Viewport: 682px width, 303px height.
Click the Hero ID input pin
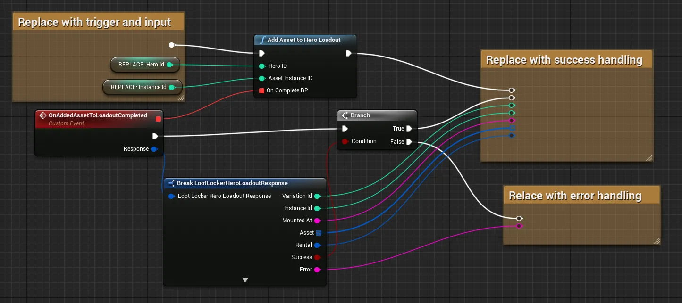pos(262,66)
